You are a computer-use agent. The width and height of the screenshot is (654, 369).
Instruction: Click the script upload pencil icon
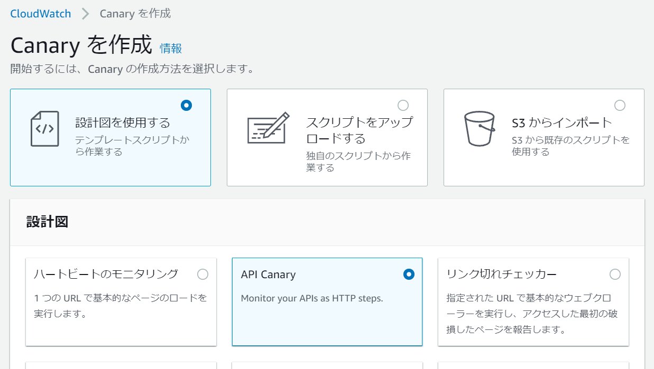click(x=268, y=128)
